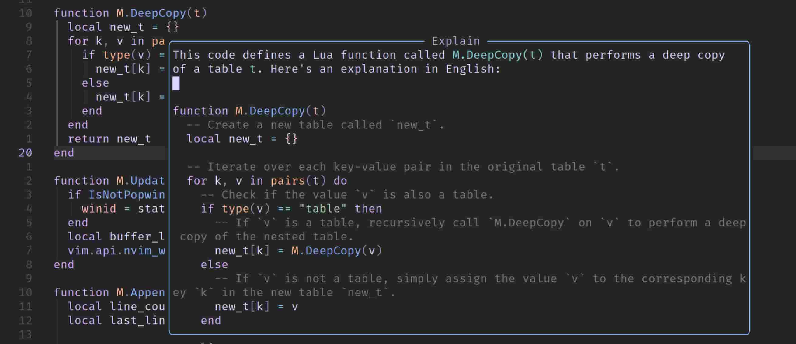
Task: Click 'local line_cou' line in the editor
Action: click(x=116, y=306)
